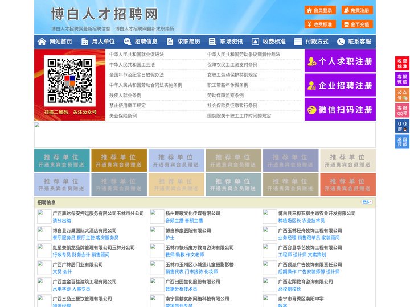Open 保障农民工工资支付条例 article link
The height and width of the screenshot is (307, 410).
click(x=232, y=64)
